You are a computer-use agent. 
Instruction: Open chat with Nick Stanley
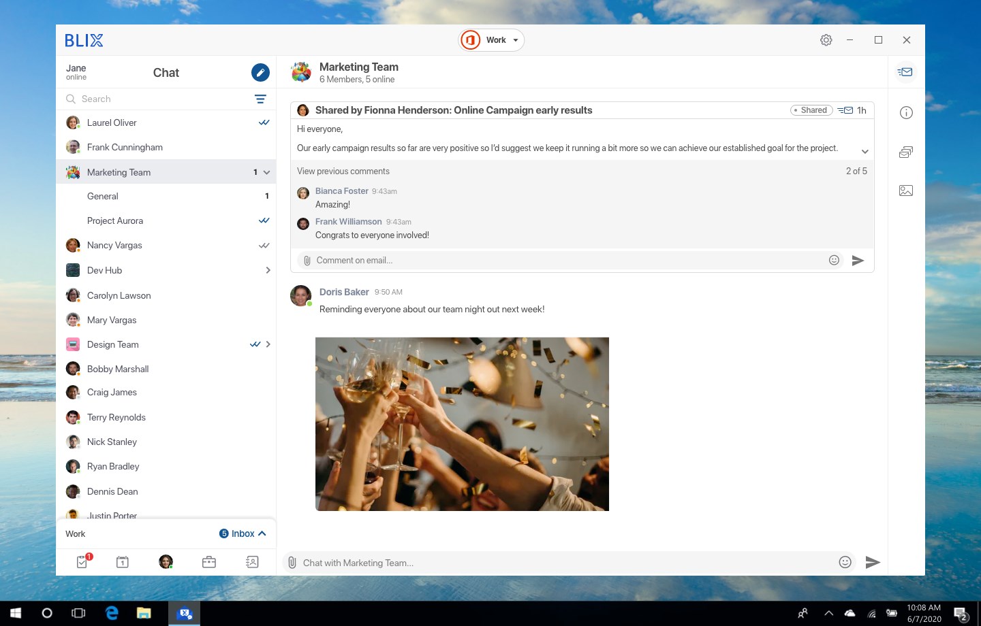coord(166,442)
